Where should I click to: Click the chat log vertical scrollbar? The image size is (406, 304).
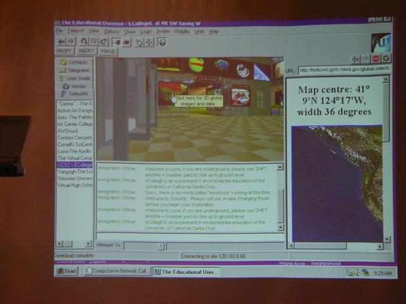281,196
